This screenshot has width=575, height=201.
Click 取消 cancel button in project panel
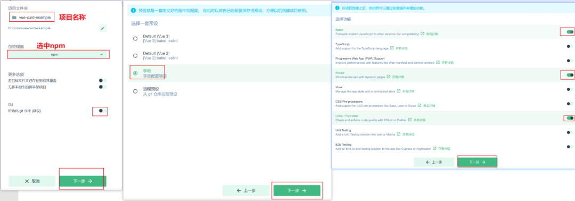[32, 181]
